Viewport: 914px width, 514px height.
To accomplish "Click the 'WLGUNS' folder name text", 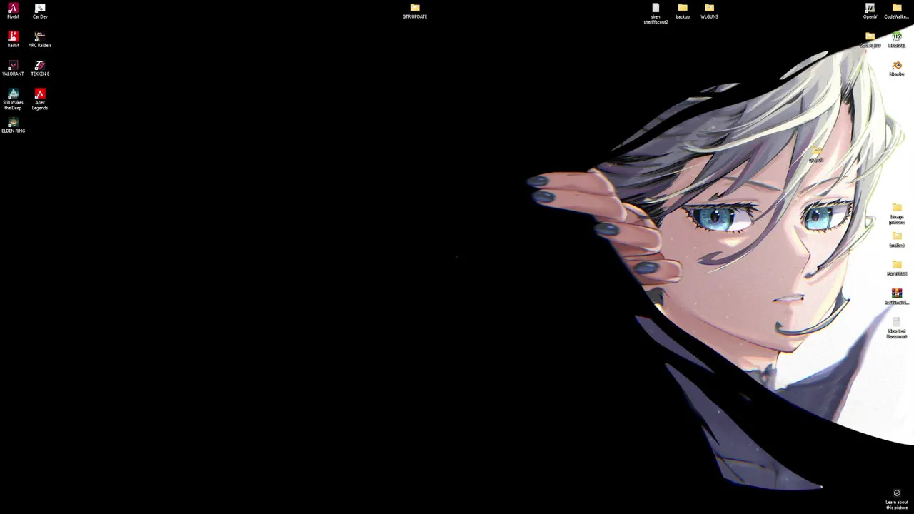I will coord(709,16).
